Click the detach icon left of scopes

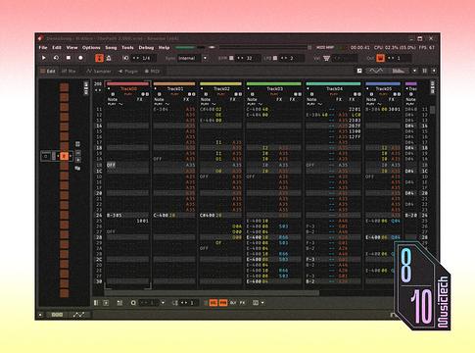[x=359, y=71]
